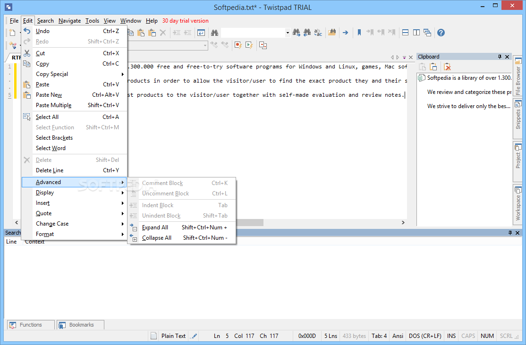Open Find in Files folder-binoculars icon
The image size is (526, 345).
pos(332,33)
